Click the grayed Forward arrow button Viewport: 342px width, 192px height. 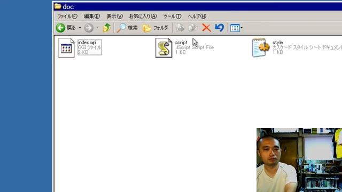(x=89, y=28)
